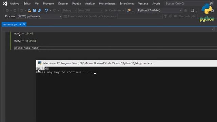Click the window layout icon
217x122 pixels.
click(192, 11)
